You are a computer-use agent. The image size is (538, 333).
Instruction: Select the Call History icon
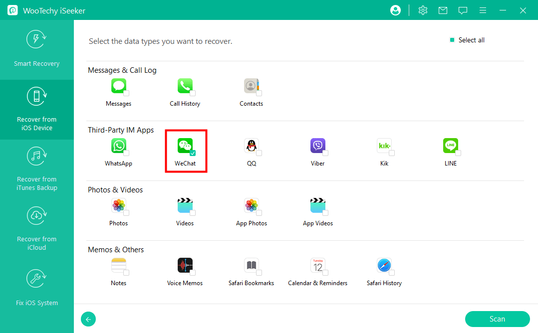click(185, 86)
